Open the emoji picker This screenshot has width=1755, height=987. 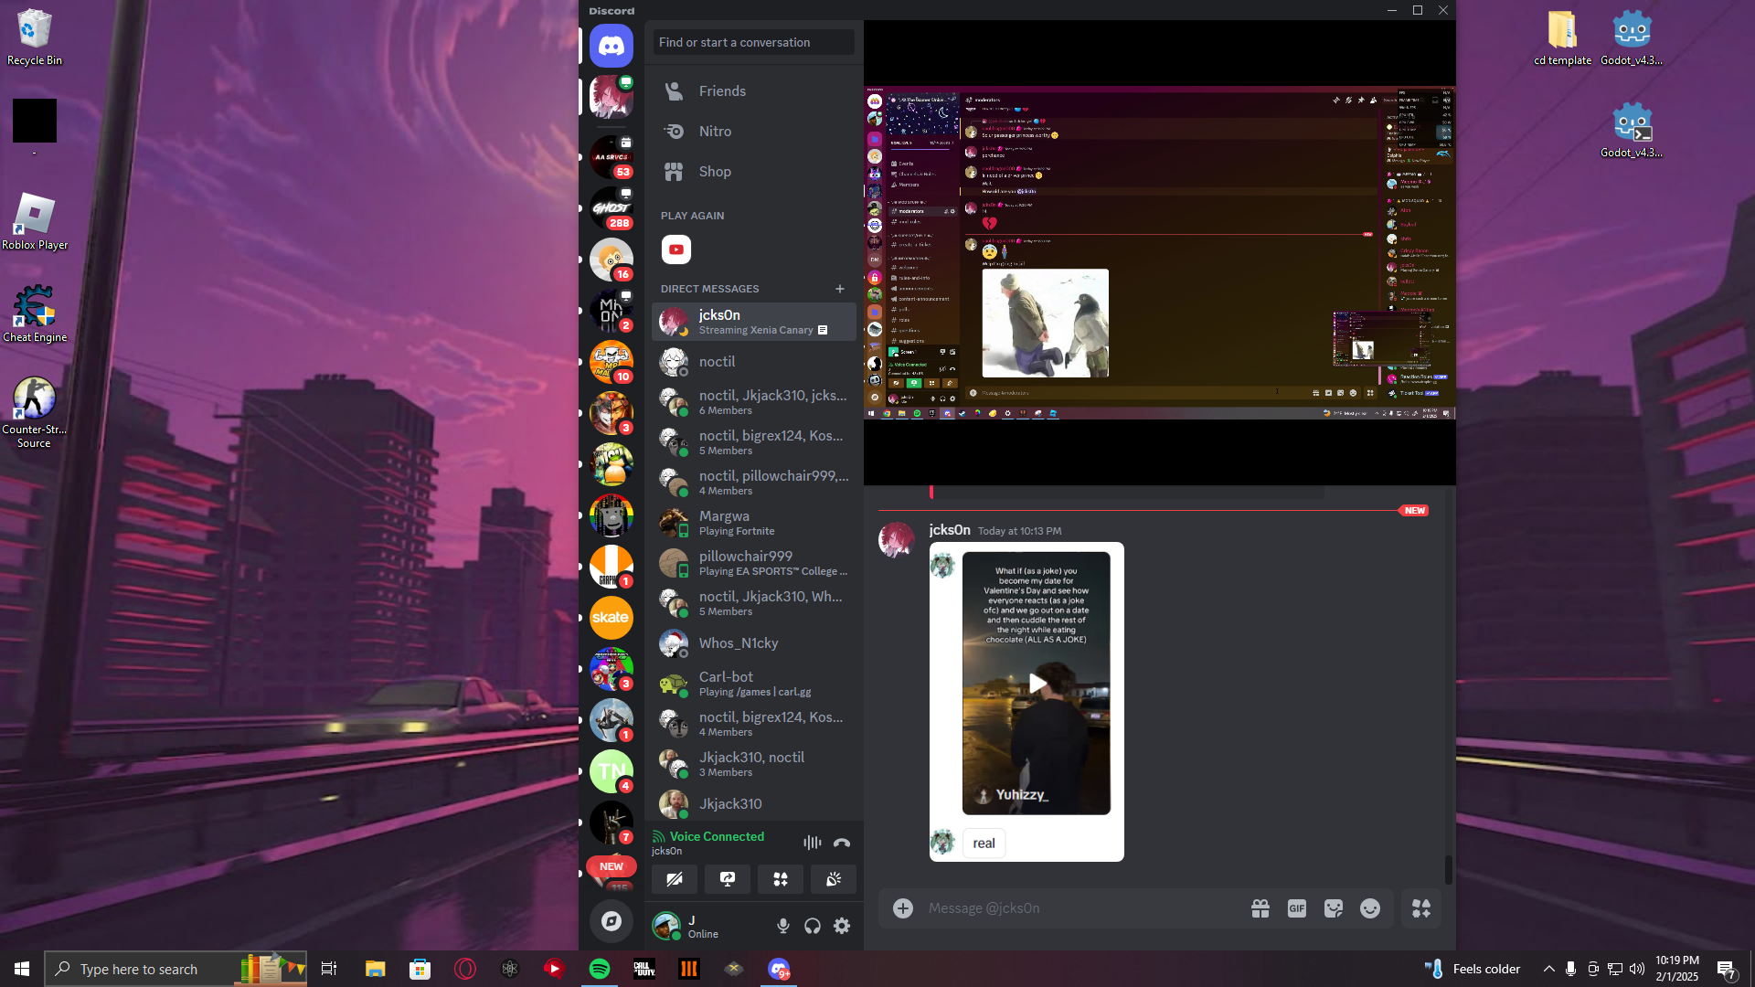(1369, 908)
